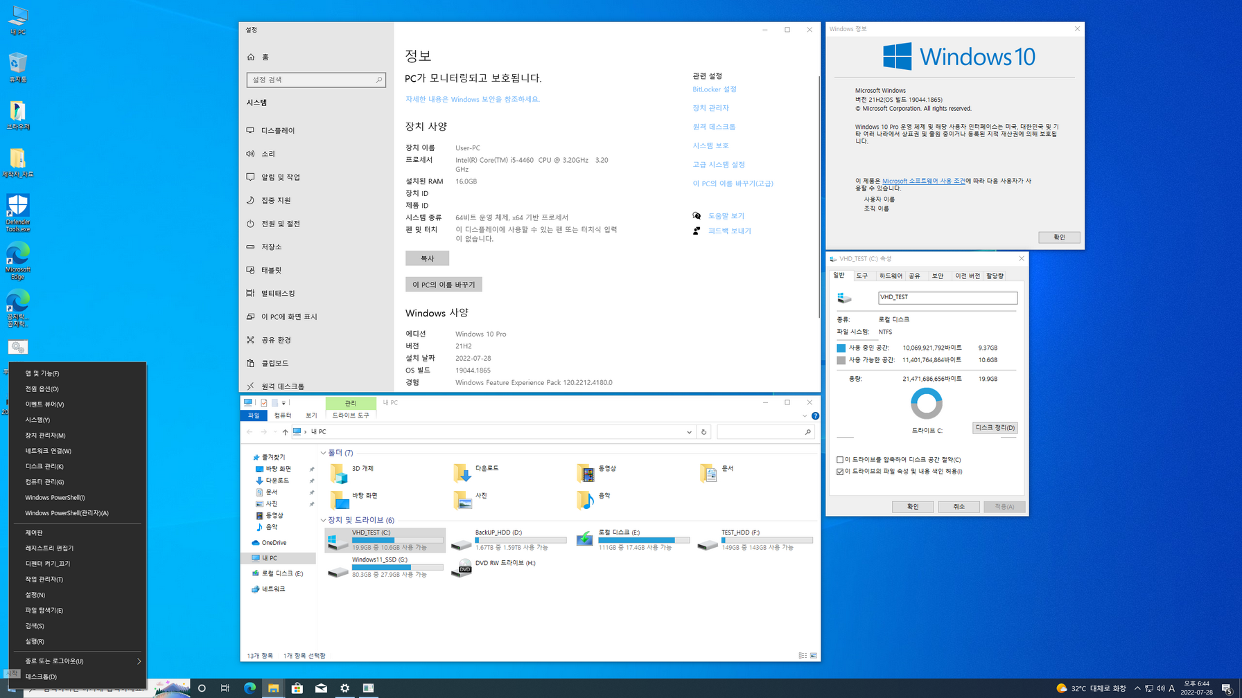Open recent locations dropdown arrow in Explorer
The width and height of the screenshot is (1242, 698).
tap(275, 432)
